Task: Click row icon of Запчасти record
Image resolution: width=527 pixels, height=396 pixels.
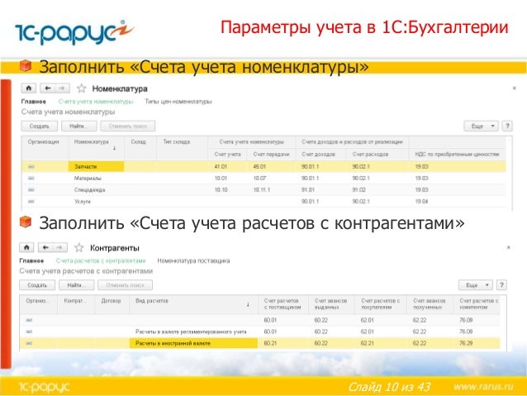Action: coord(31,166)
